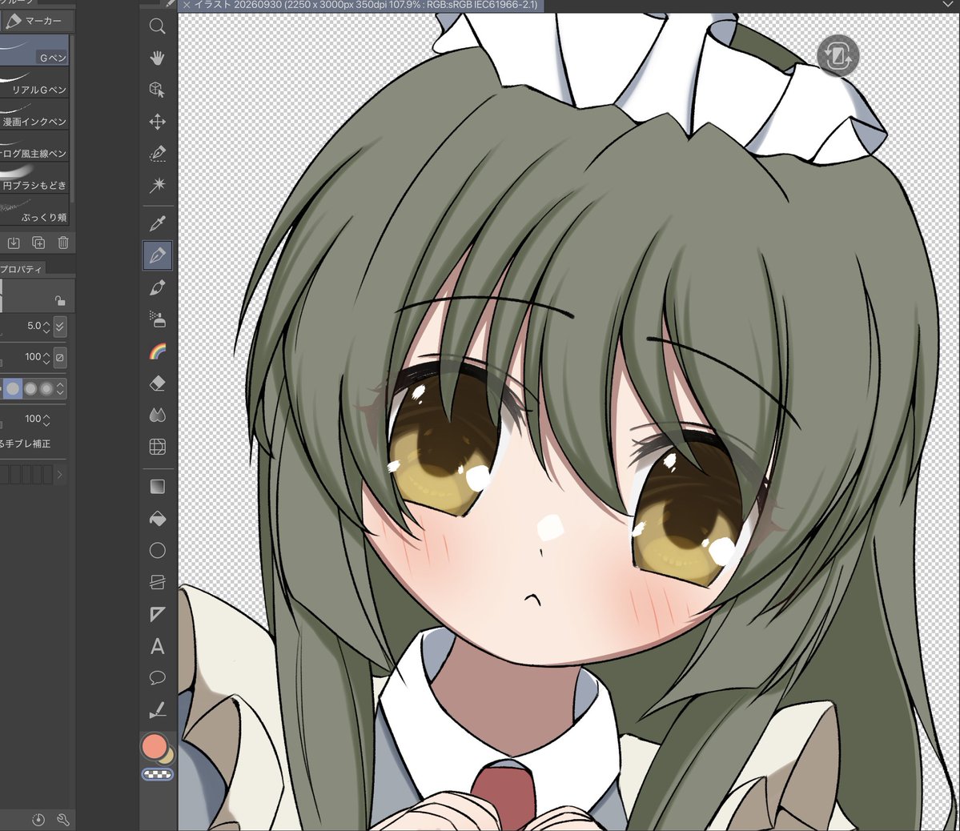The width and height of the screenshot is (960, 831).
Task: Select the Eraser tool
Action: click(x=158, y=383)
